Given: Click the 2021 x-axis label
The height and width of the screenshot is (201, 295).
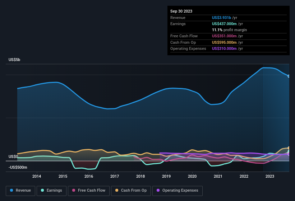Looking at the screenshot, I should coord(218,176).
